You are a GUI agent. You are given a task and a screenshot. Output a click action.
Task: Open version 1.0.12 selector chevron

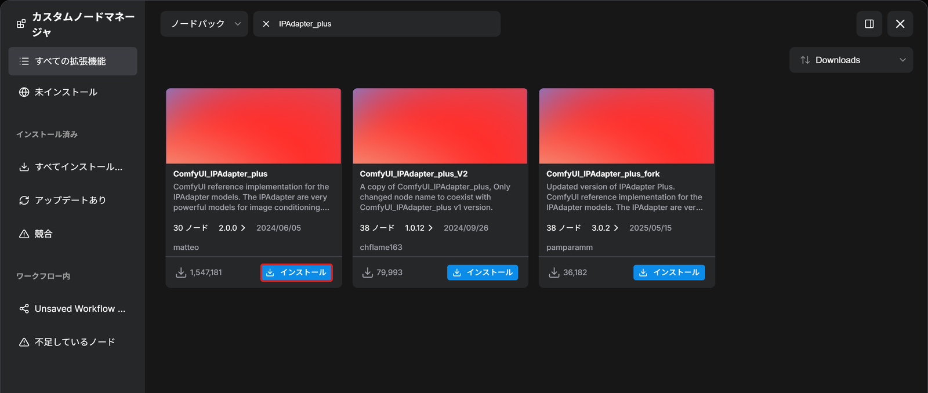point(430,228)
